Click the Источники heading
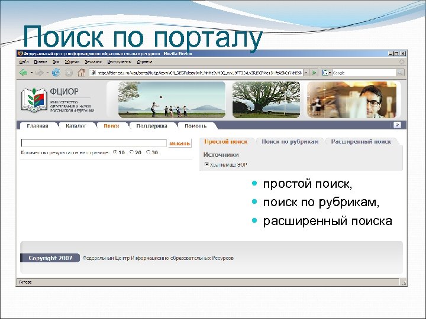Image resolution: width=426 pixels, height=319 pixels. [x=221, y=155]
